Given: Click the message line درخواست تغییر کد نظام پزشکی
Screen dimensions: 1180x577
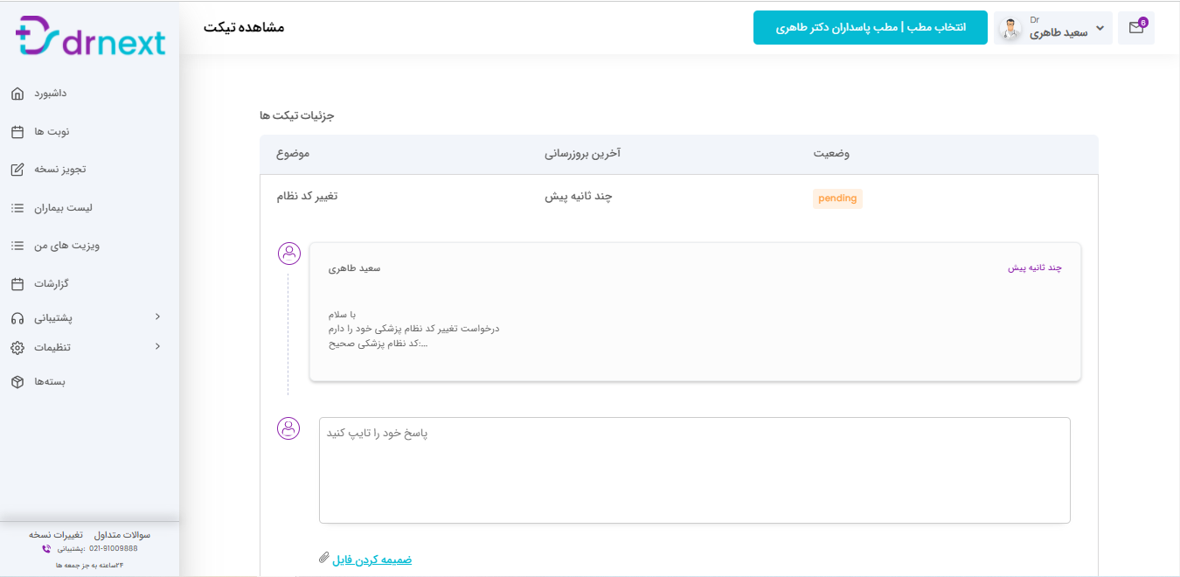Looking at the screenshot, I should (x=413, y=329).
